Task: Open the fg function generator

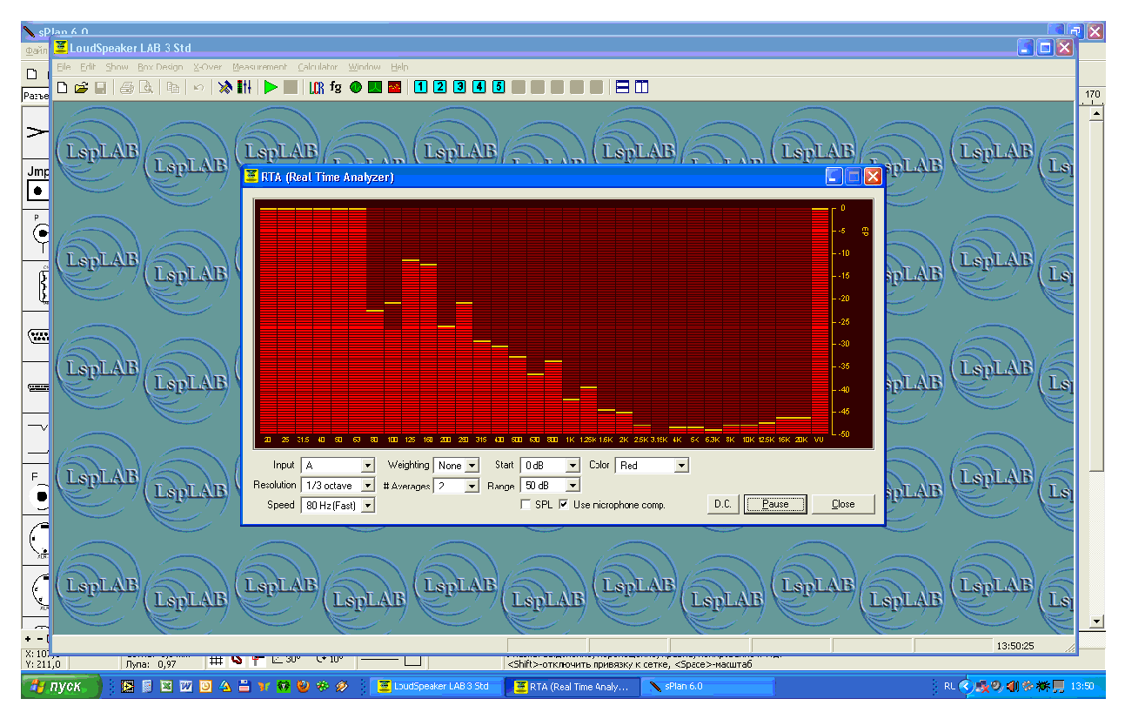Action: coord(336,87)
